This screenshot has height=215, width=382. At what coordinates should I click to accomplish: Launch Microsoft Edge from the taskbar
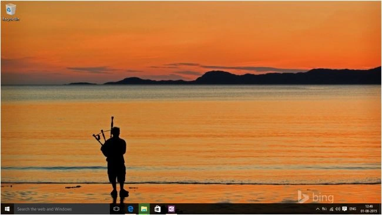[x=130, y=209]
